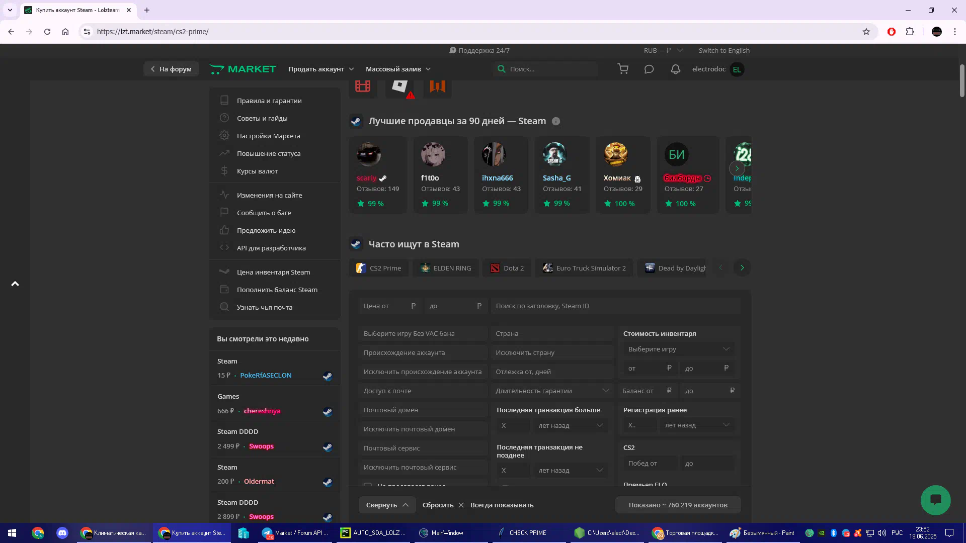The height and width of the screenshot is (543, 966).
Task: Open лет назад dropdown under Регистрация ранее
Action: pos(697,425)
